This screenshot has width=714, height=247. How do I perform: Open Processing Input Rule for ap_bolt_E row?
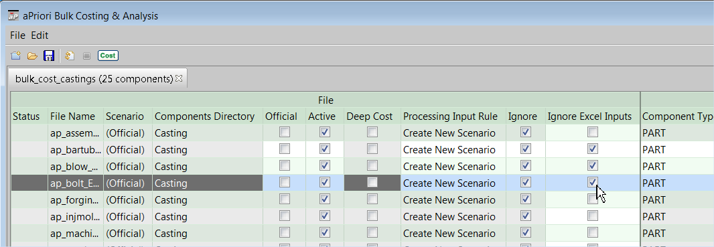[453, 183]
